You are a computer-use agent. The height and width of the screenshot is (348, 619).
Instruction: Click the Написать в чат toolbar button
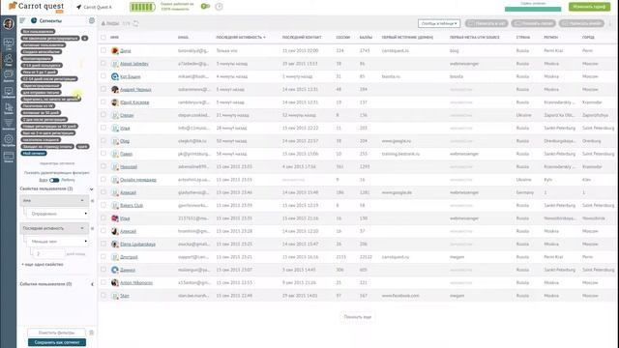[486, 23]
